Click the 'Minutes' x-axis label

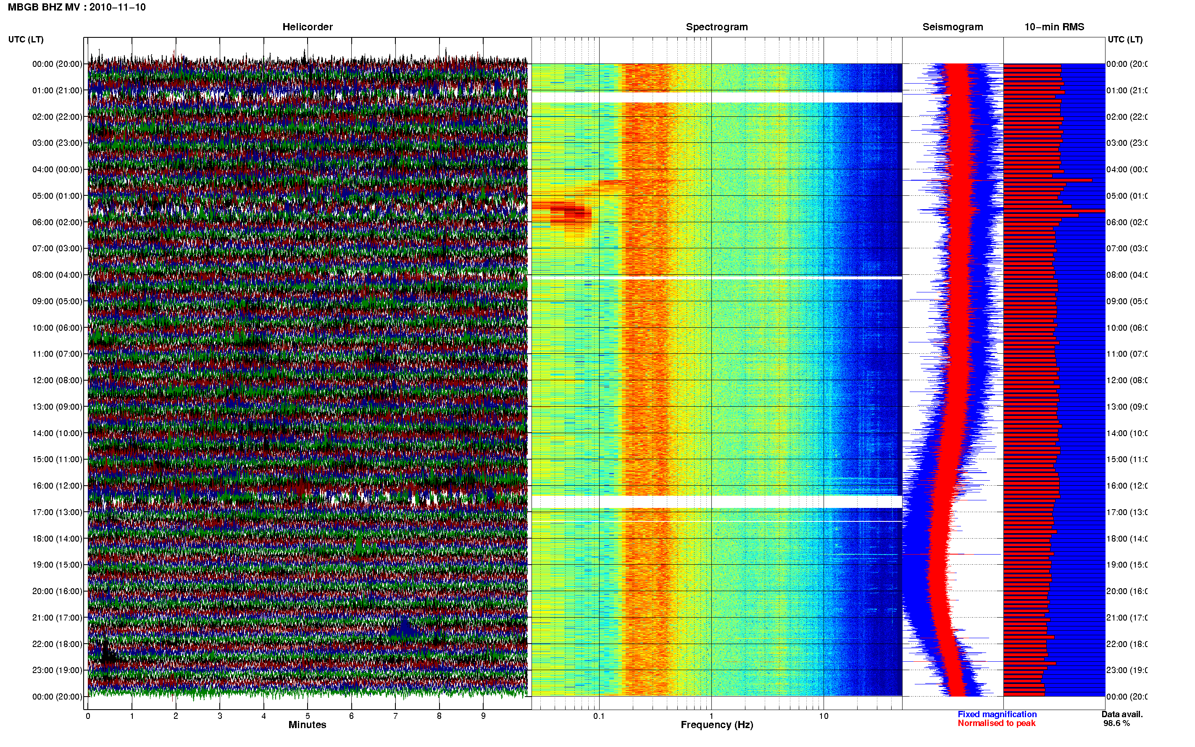pos(307,725)
